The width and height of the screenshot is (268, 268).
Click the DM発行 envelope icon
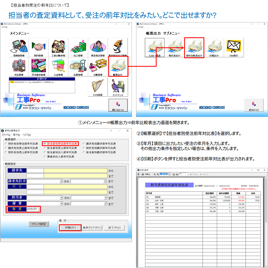[x=234, y=48]
